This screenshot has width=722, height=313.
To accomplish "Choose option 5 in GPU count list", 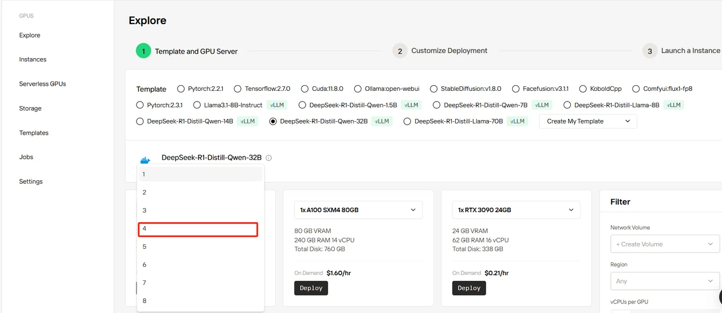I will 200,246.
